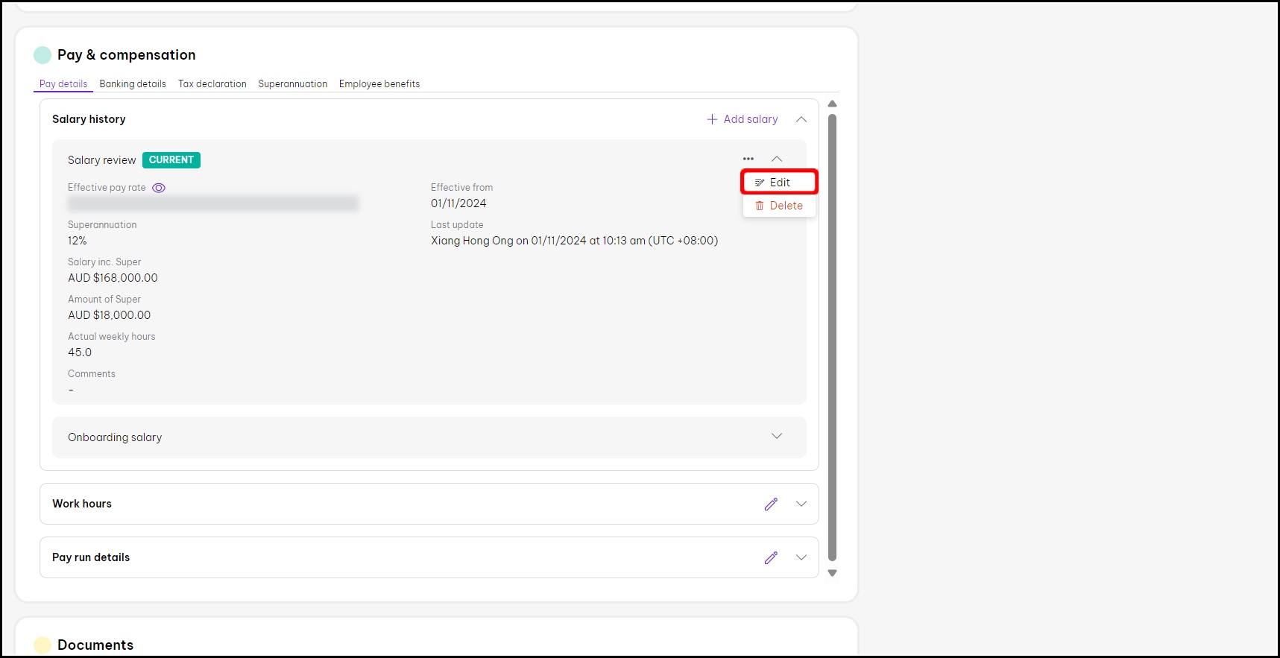Viewport: 1280px width, 658px height.
Task: Click the Add salary button
Action: [742, 119]
